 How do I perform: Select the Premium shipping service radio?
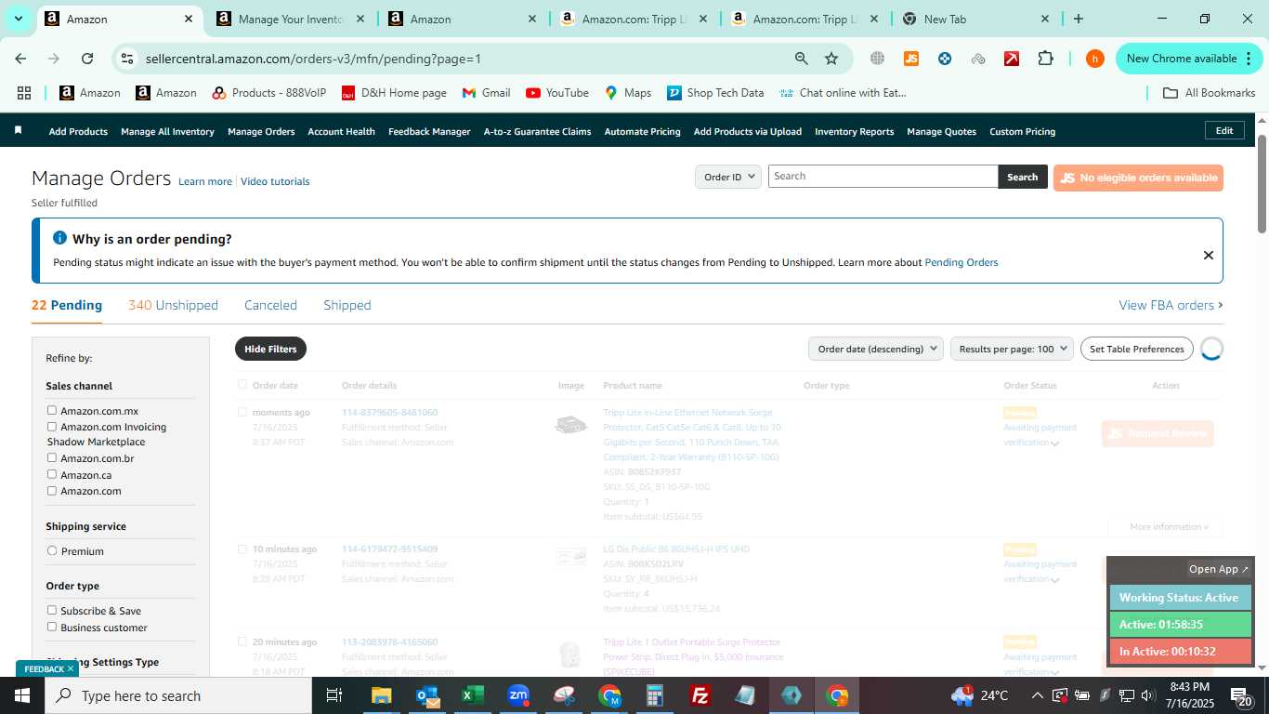pos(52,550)
